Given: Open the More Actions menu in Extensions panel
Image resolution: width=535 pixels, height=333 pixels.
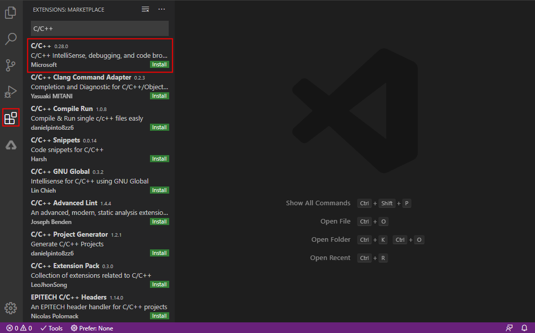Looking at the screenshot, I should pyautogui.click(x=162, y=9).
